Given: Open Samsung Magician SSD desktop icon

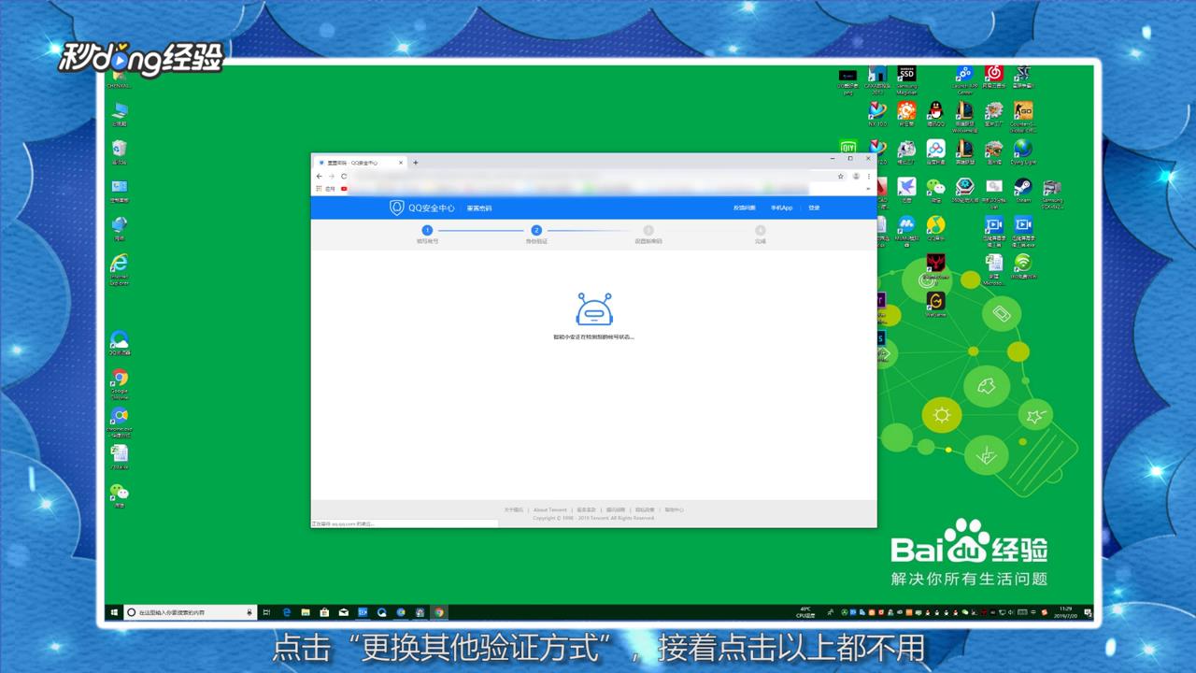Looking at the screenshot, I should (906, 79).
